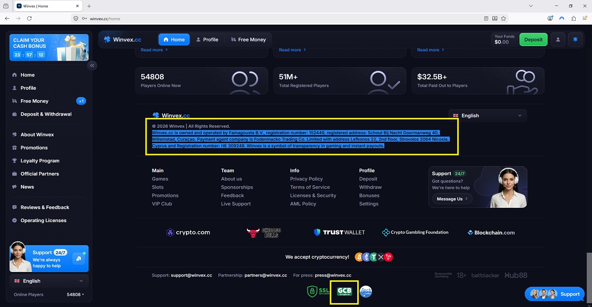Expand the footer English language dropdown
The height and width of the screenshot is (307, 592).
487,115
